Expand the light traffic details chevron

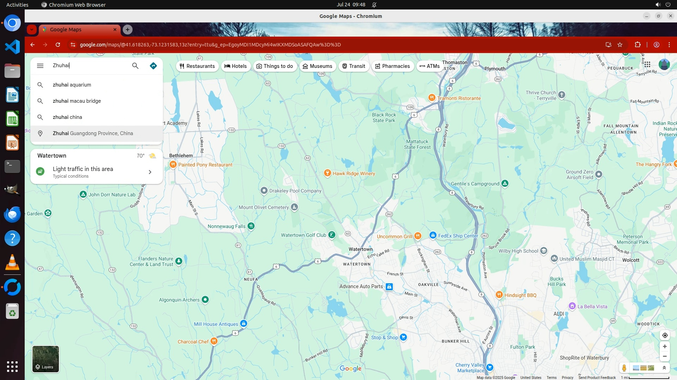150,172
